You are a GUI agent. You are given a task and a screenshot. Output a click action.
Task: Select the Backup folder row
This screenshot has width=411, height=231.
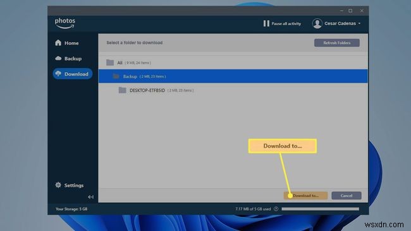tap(233, 76)
